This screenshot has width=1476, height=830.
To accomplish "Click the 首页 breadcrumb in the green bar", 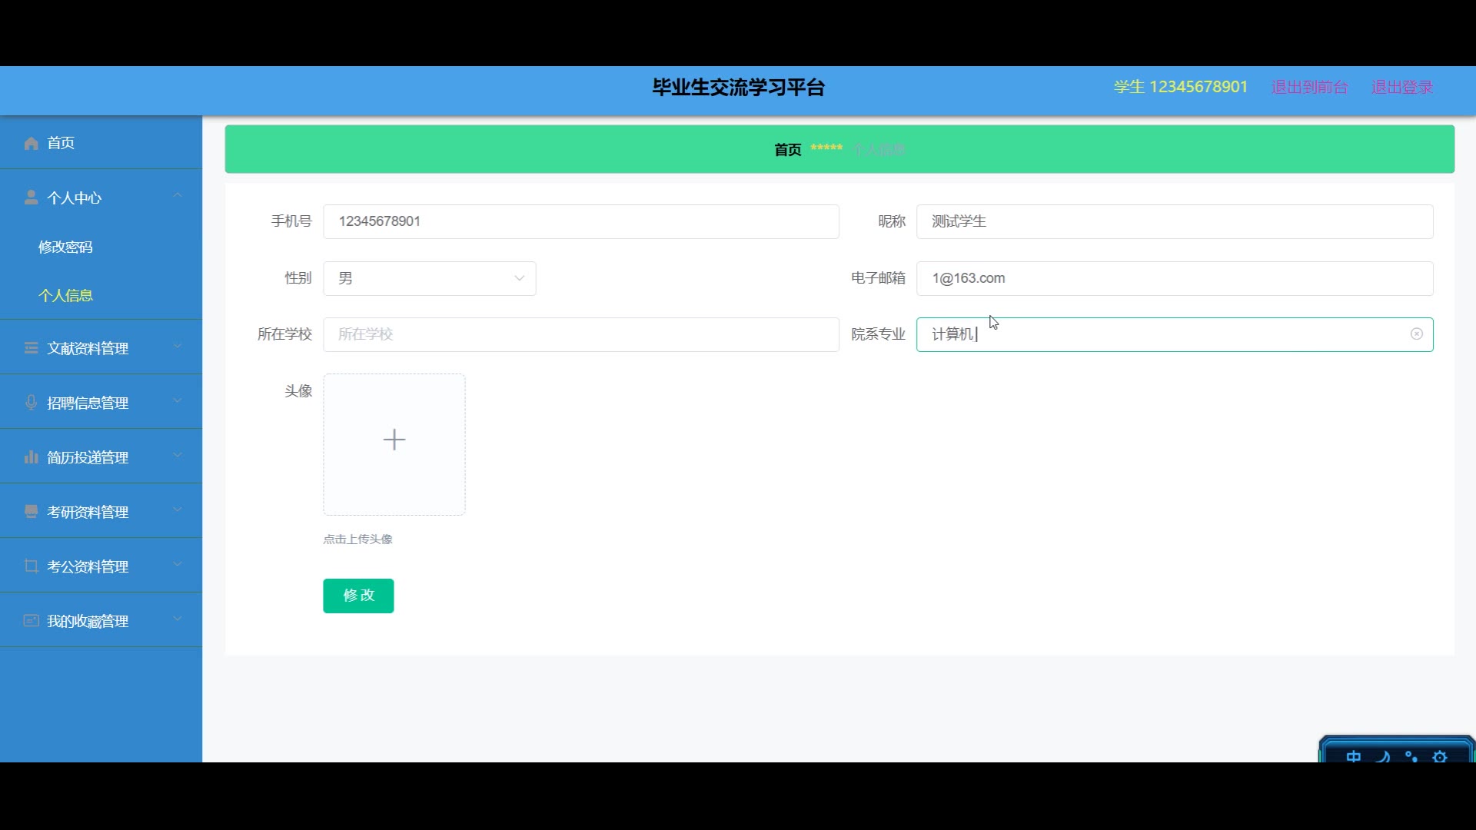I will (787, 150).
